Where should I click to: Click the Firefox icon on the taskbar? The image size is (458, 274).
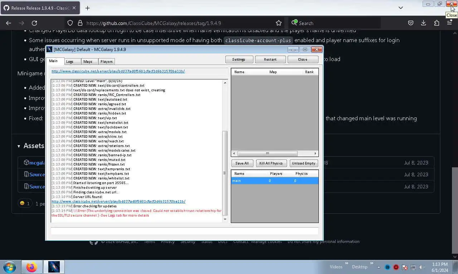pyautogui.click(x=31, y=267)
